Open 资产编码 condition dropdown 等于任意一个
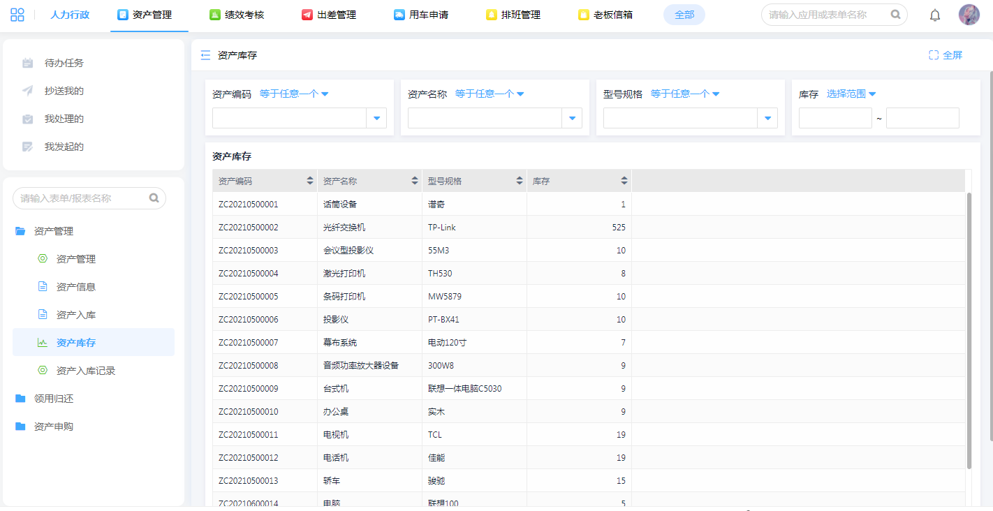This screenshot has height=511, width=993. click(294, 94)
